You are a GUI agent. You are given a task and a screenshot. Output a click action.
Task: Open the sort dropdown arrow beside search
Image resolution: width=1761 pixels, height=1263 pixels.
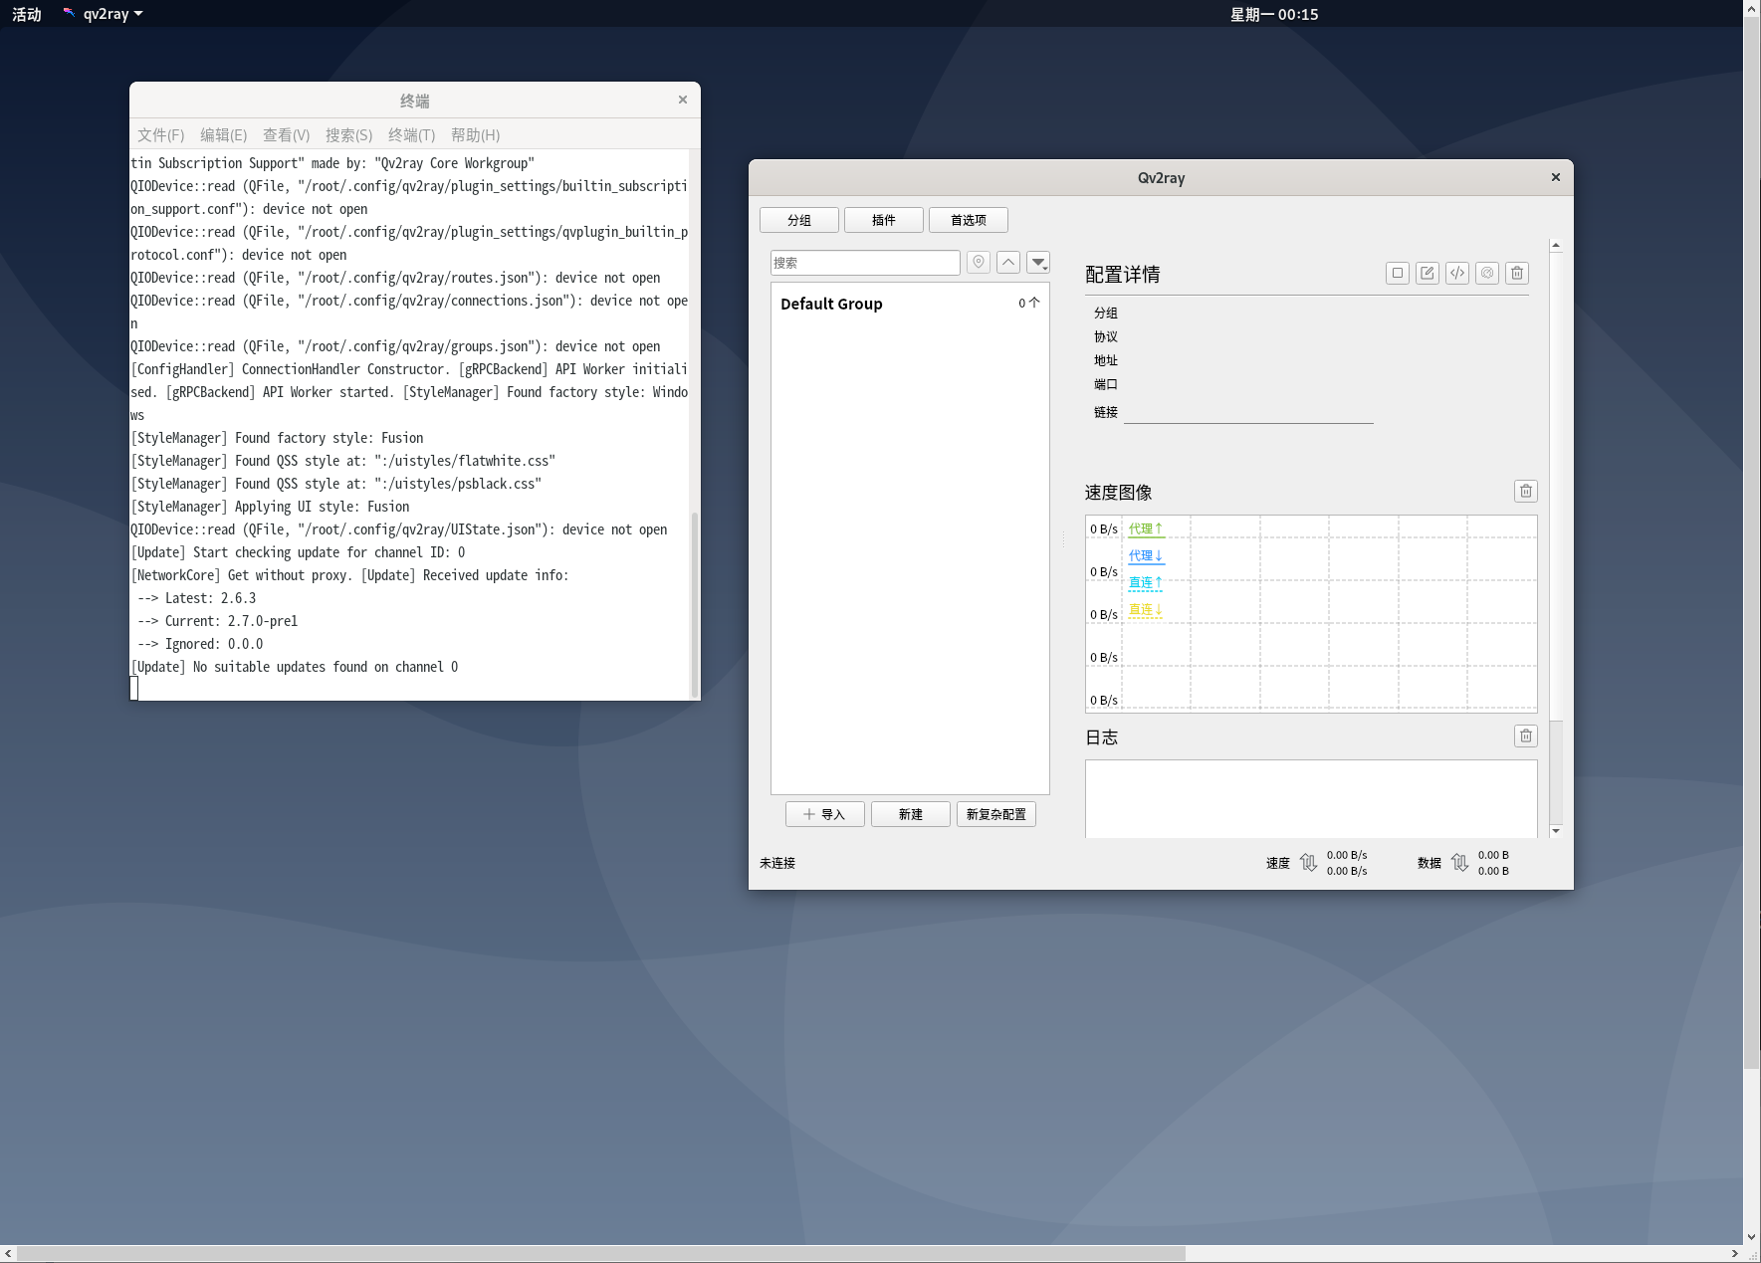click(x=1038, y=263)
